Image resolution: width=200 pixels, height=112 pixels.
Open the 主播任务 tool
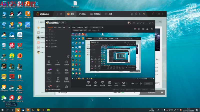(66, 63)
